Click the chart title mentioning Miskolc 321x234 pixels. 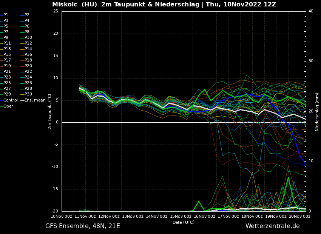(x=164, y=5)
